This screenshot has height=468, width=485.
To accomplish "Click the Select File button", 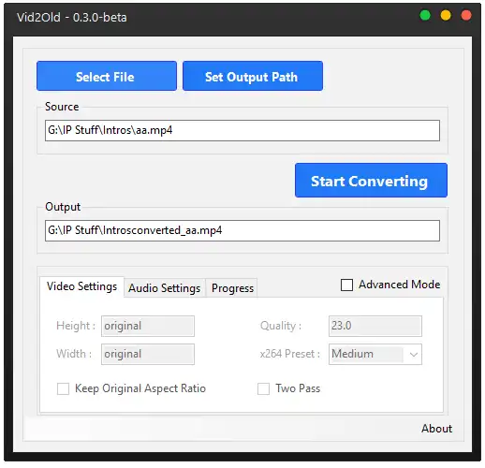I will (x=107, y=76).
